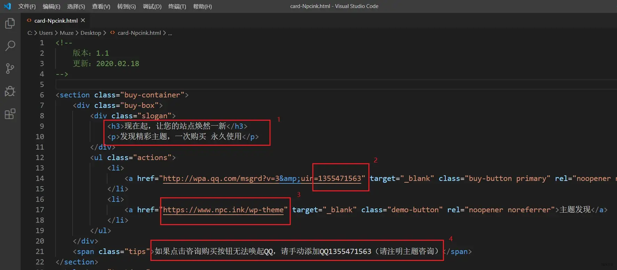This screenshot has height=270, width=617.
Task: Open the Explorer view in activity bar
Action: click(10, 23)
